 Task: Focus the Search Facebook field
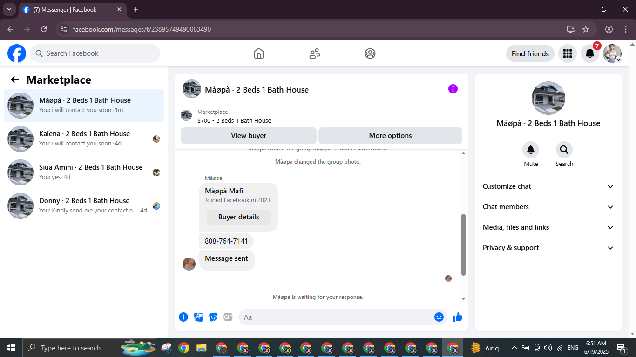pos(95,53)
